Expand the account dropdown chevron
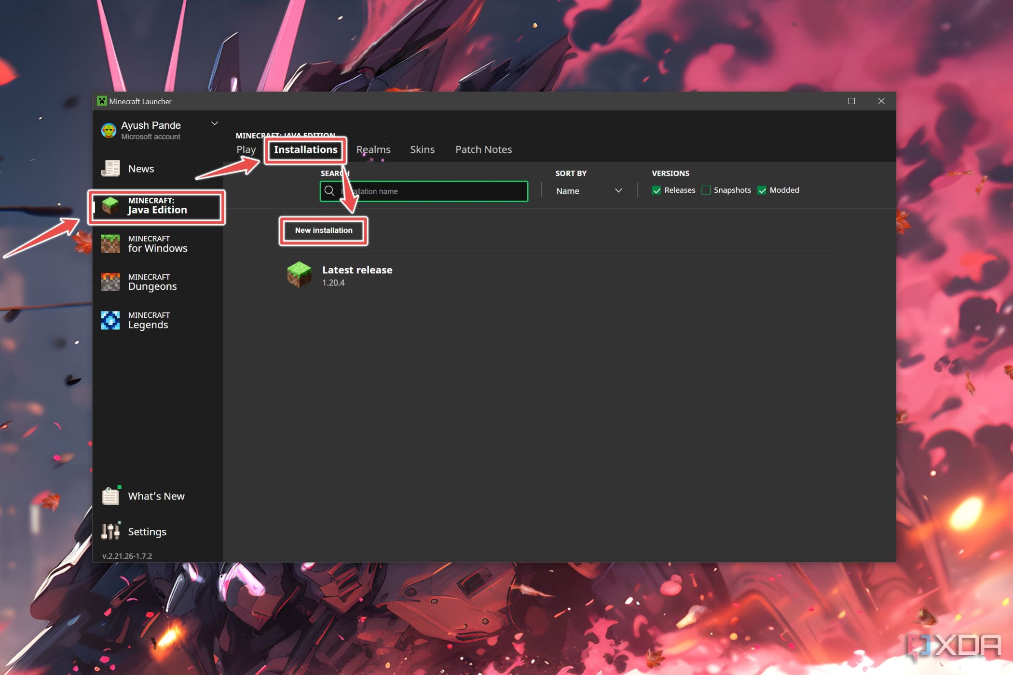 (x=215, y=124)
